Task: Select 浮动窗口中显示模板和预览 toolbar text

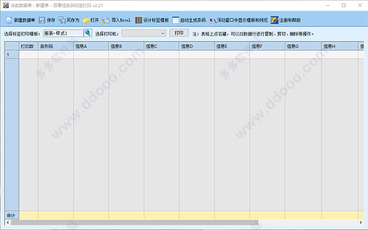Action: point(242,20)
